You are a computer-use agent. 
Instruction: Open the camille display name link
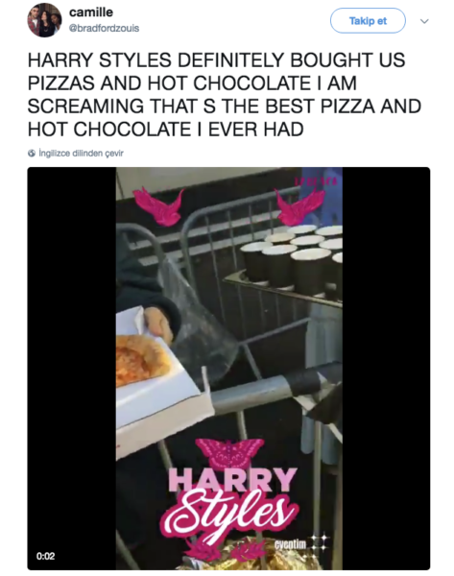point(91,12)
